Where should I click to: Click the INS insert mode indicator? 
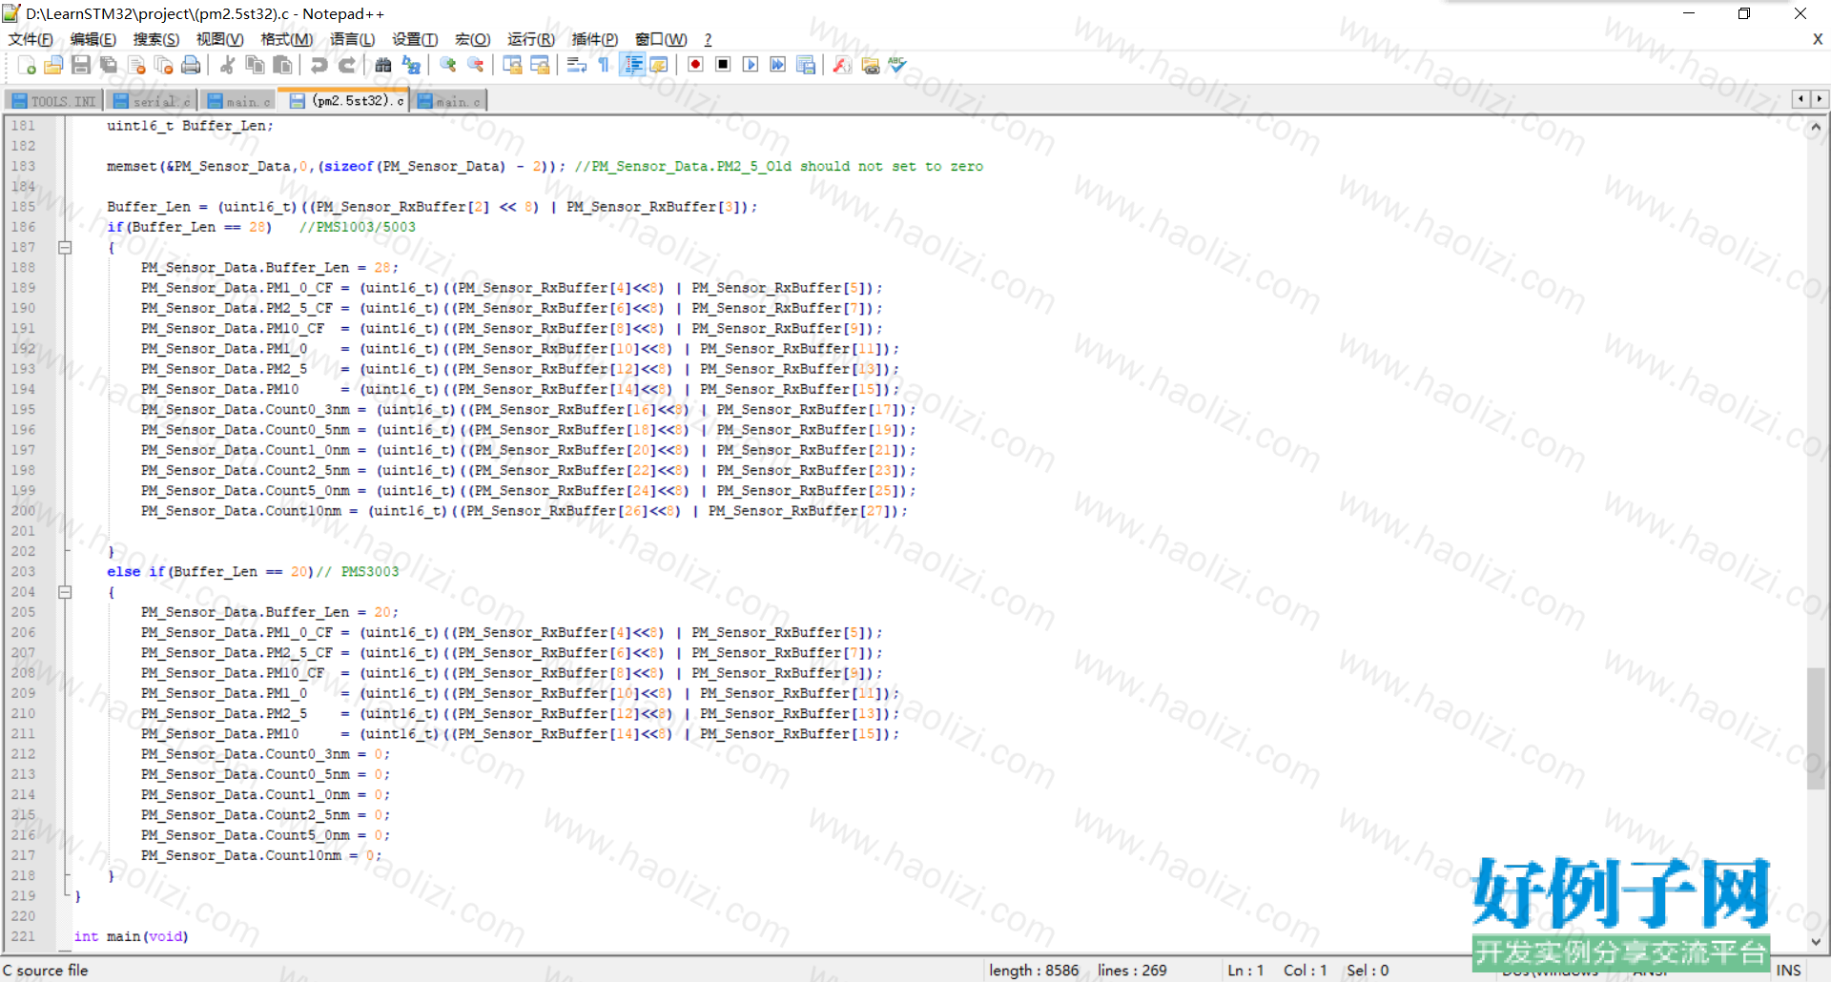pos(1789,970)
